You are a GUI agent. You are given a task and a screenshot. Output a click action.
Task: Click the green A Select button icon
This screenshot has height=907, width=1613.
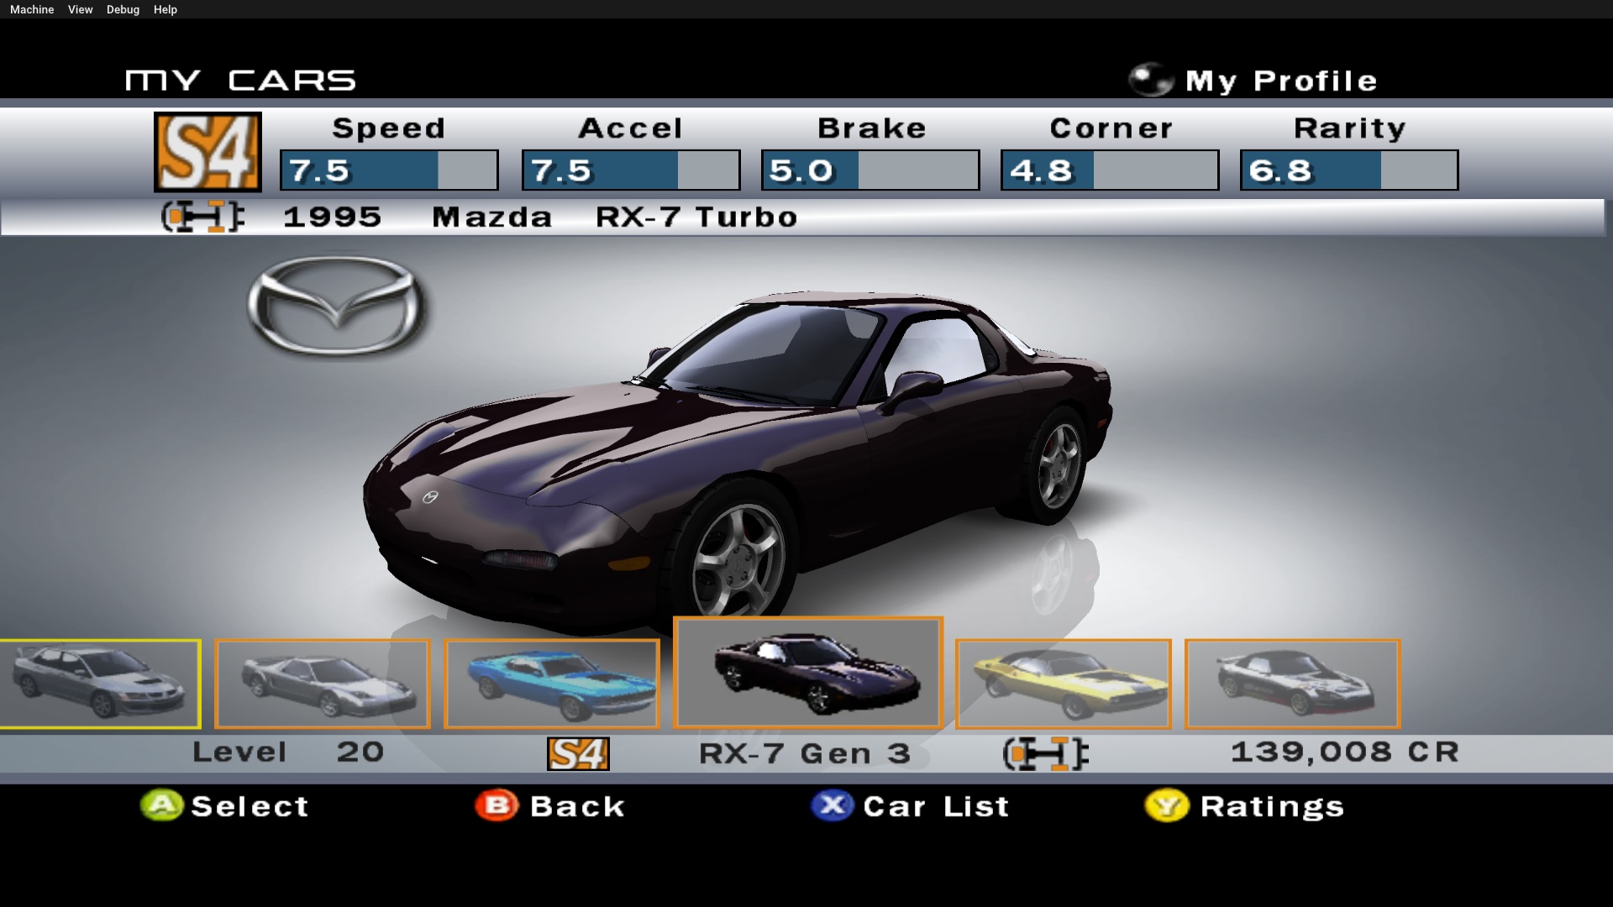[x=161, y=805]
